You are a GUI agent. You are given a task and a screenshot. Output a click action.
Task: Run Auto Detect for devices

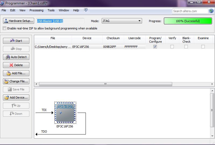click(16, 57)
